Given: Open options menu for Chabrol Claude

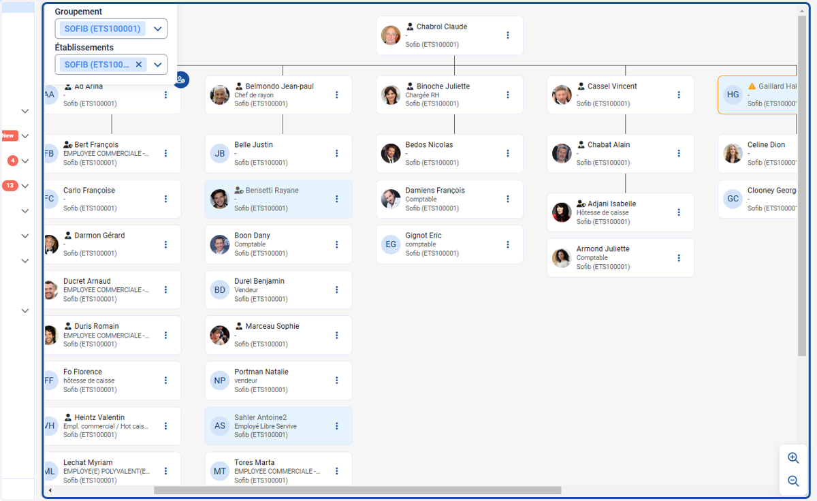Looking at the screenshot, I should (x=507, y=35).
